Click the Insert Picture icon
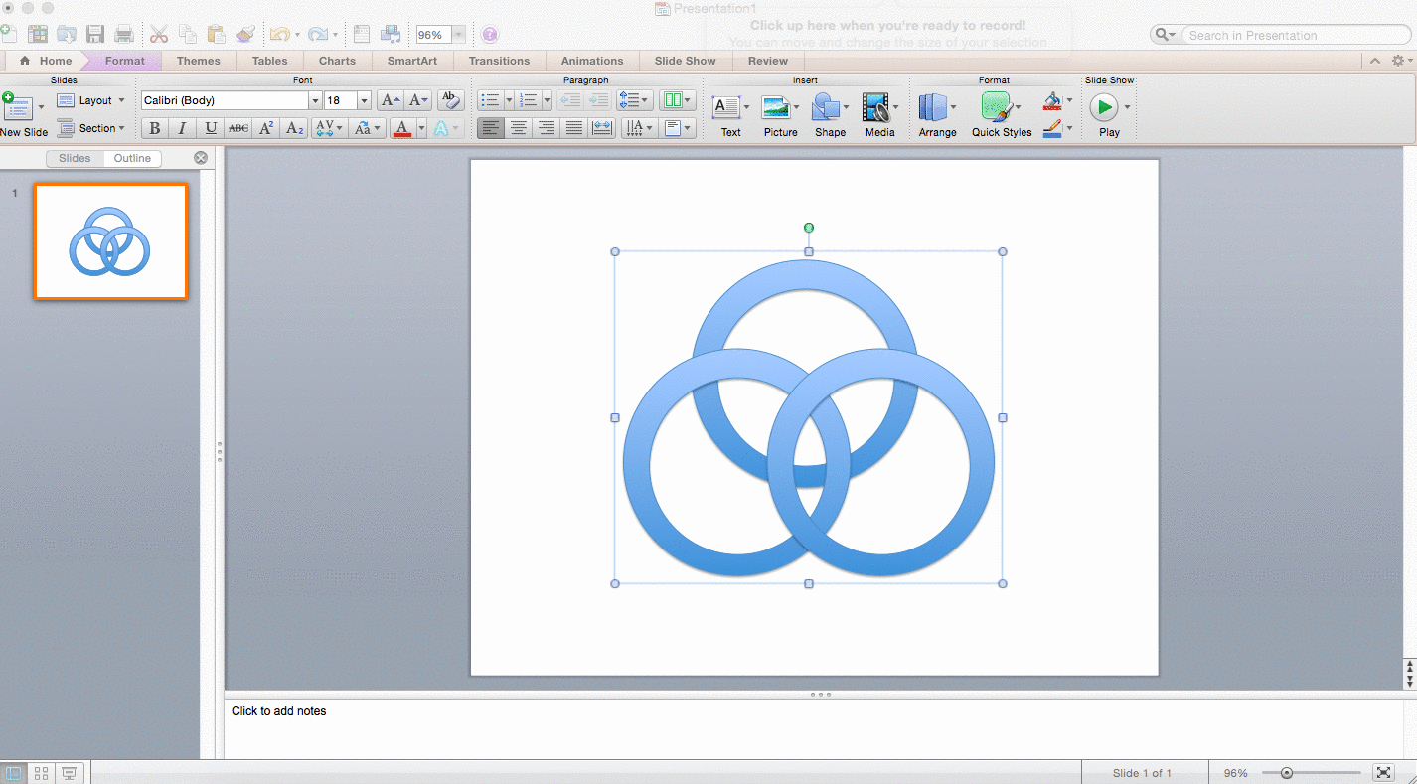Image resolution: width=1417 pixels, height=784 pixels. 777,106
